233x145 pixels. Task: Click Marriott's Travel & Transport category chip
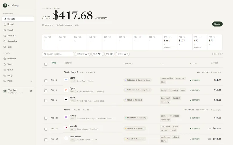(x=135, y=128)
